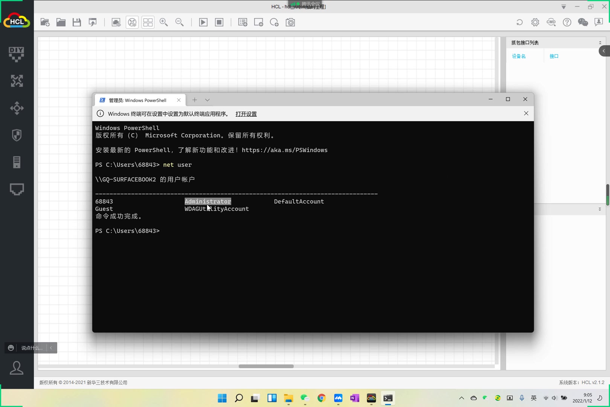
Task: Select the 管理员: Windows PowerShell tab
Action: click(x=137, y=100)
